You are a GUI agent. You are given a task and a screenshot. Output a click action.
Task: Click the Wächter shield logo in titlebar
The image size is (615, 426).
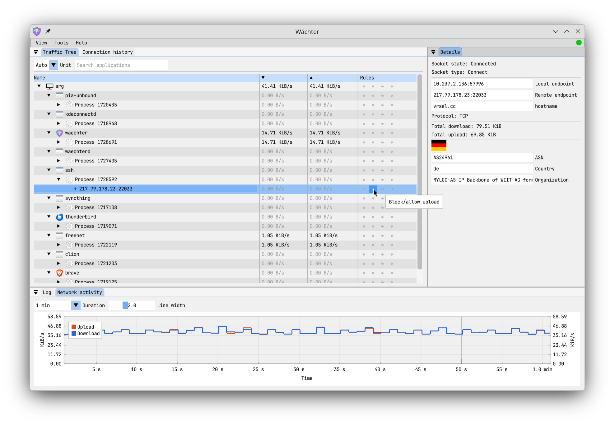point(37,31)
